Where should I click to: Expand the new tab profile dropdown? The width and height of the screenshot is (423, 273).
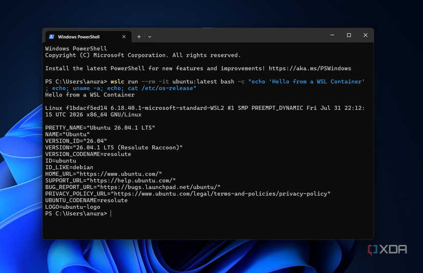(x=150, y=37)
